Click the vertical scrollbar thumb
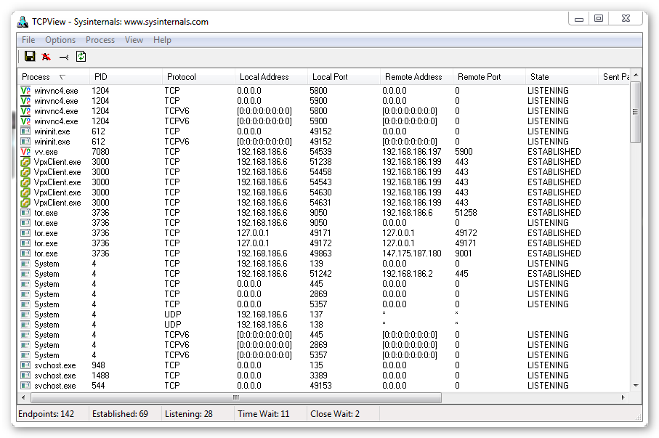The width and height of the screenshot is (659, 438). pos(636,112)
